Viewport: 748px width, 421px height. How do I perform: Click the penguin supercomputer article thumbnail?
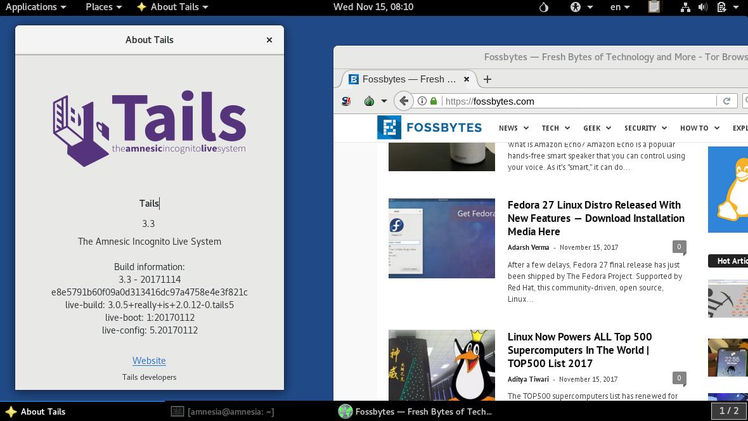pos(442,365)
